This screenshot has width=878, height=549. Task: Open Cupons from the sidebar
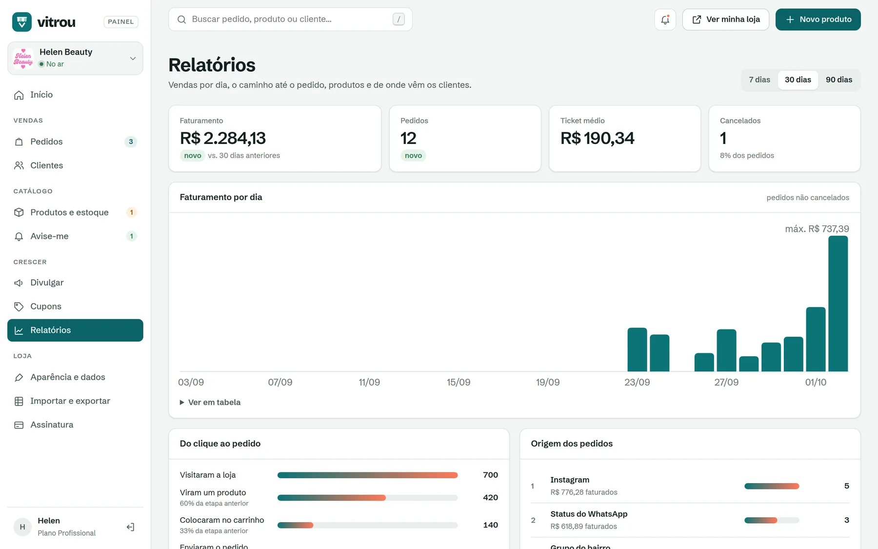tap(75, 307)
